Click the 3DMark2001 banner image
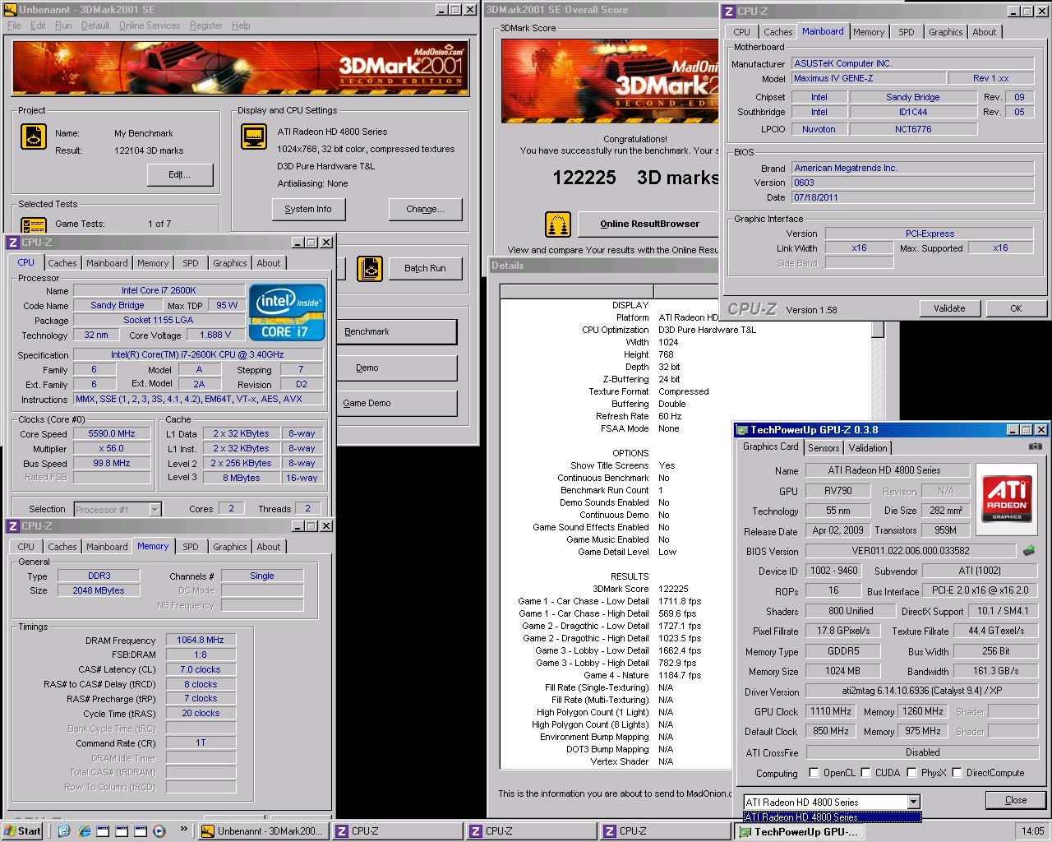1052x842 pixels. 241,67
